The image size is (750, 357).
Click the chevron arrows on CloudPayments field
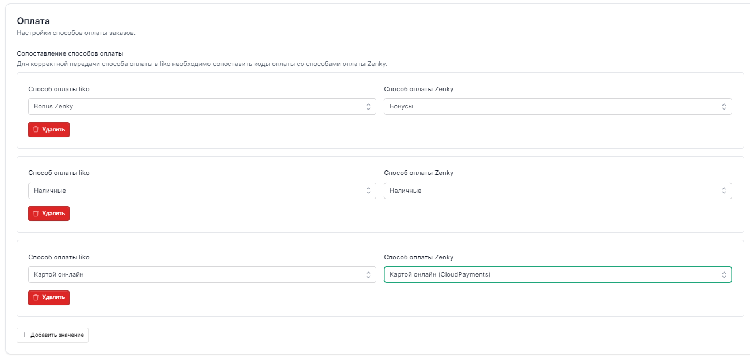coord(724,275)
